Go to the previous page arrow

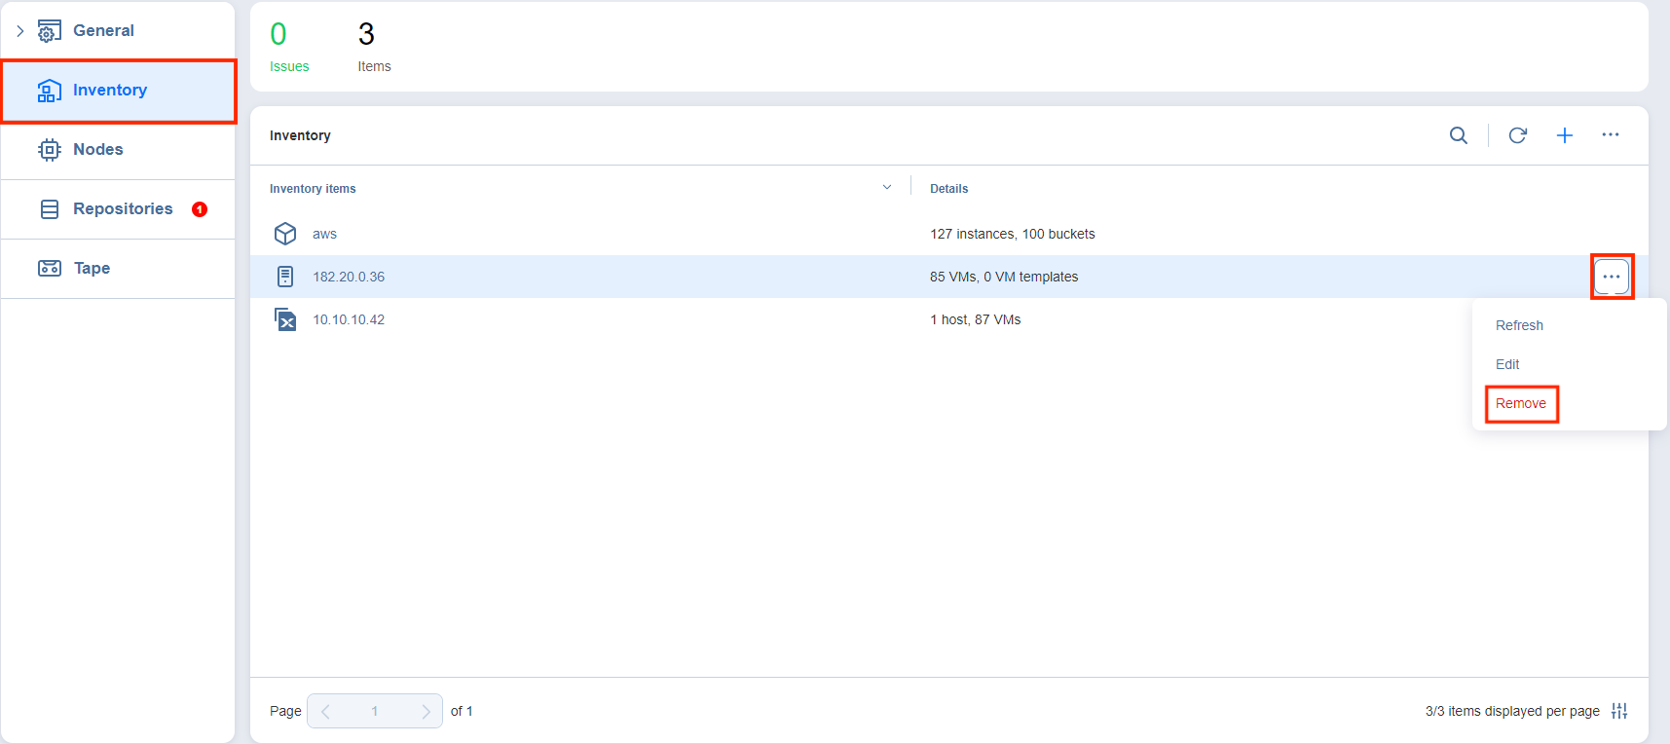[x=325, y=711]
